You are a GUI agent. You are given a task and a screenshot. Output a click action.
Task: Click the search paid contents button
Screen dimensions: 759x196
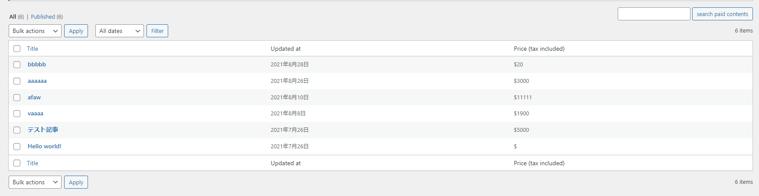723,14
